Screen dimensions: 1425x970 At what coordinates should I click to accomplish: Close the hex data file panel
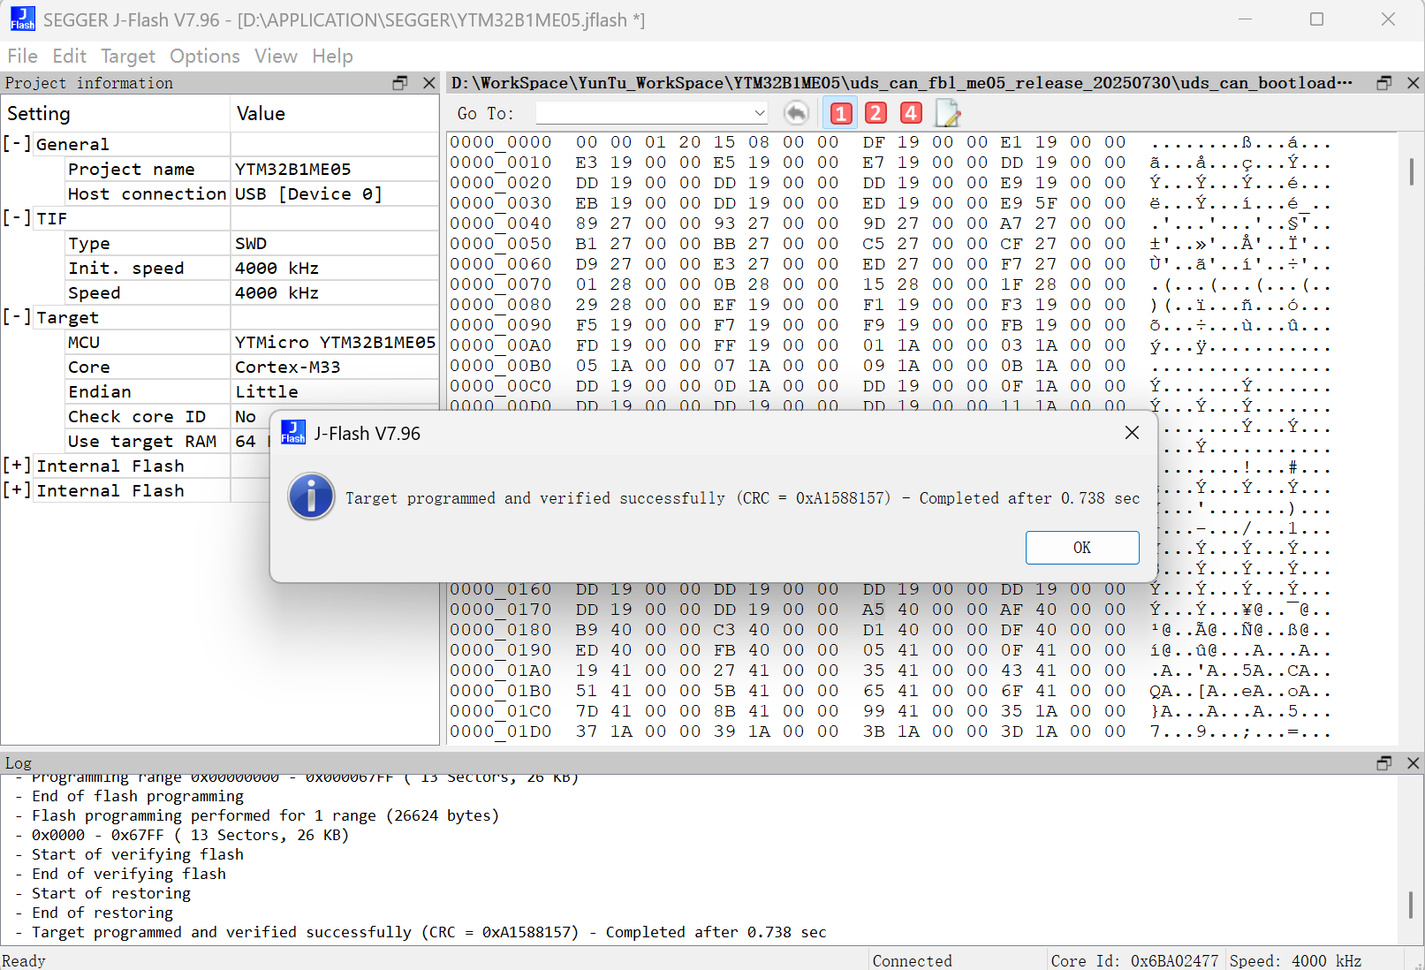[x=1413, y=83]
